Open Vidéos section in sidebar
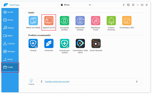Viewport: 152px width, 94px height. 10,36
